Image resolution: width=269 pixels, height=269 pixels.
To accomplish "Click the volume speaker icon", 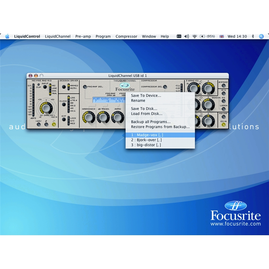I will coord(187,36).
